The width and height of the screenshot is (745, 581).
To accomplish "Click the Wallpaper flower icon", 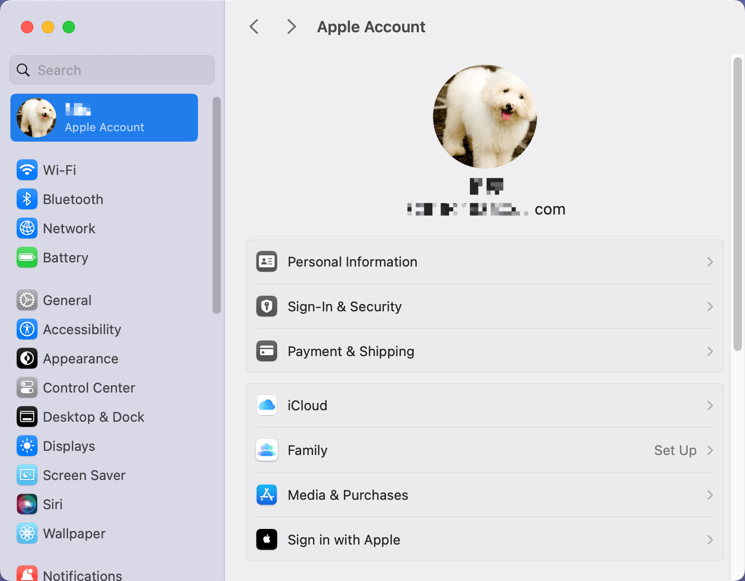I will [27, 533].
